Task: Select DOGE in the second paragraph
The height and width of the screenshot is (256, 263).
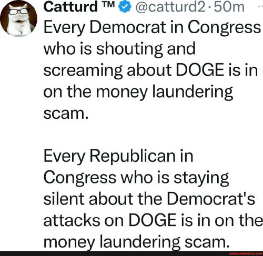Action: pyautogui.click(x=153, y=220)
